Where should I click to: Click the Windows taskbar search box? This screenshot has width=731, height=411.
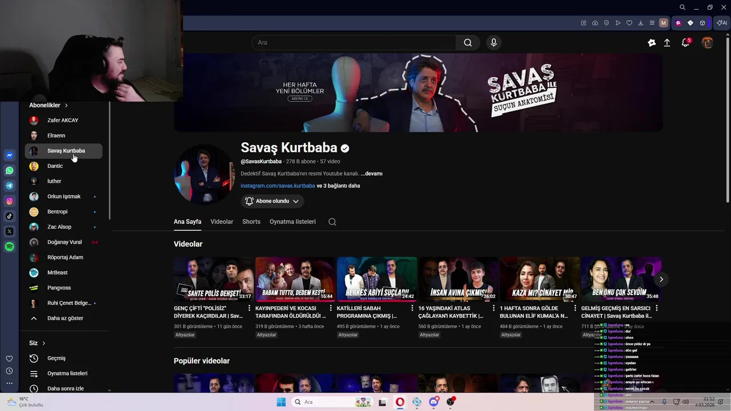point(332,402)
